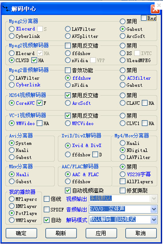Click the 取消 button
The image size is (163, 244).
(x=141, y=233)
